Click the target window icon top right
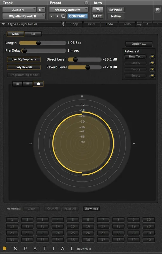 click(x=158, y=10)
